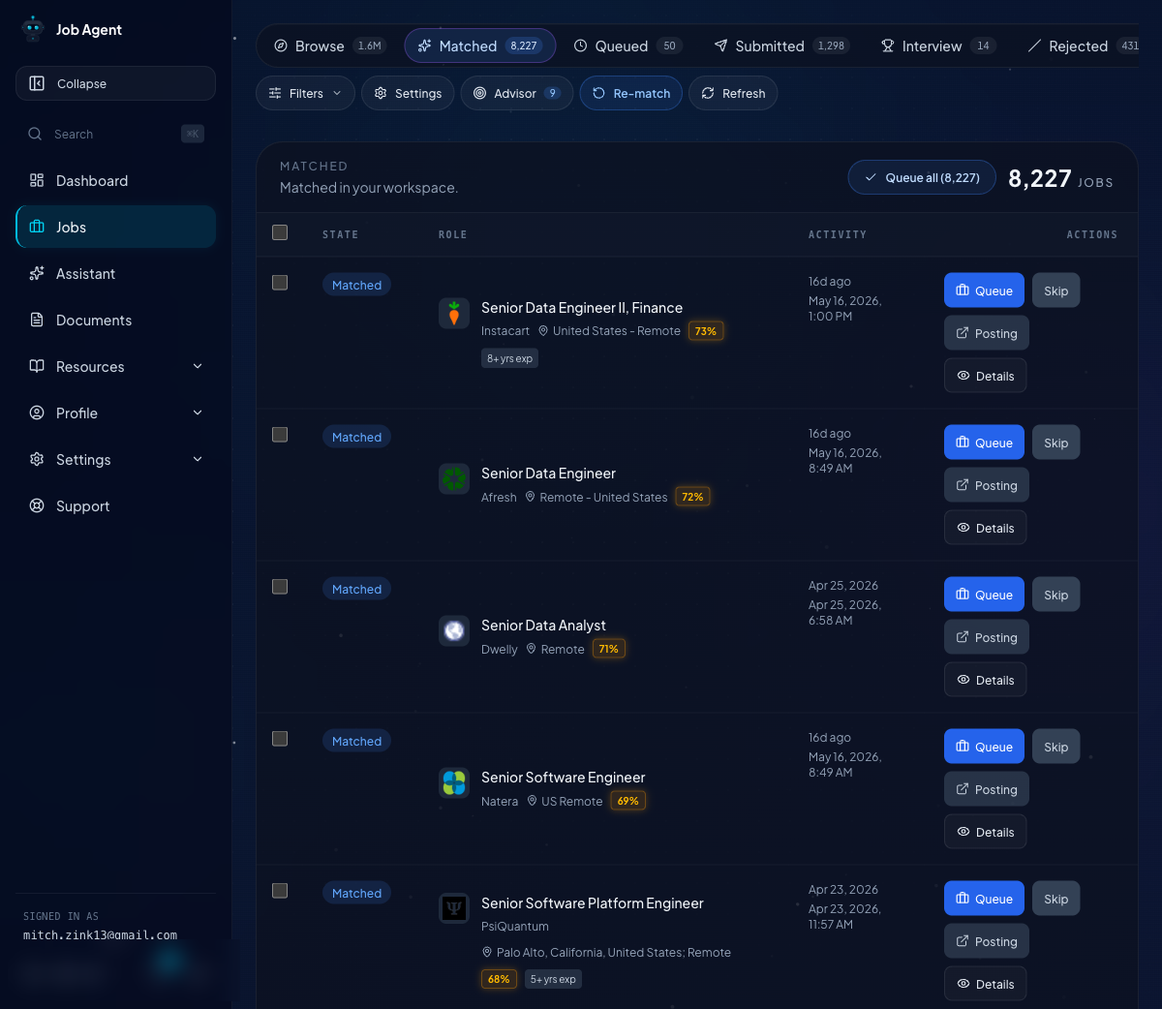Viewport: 1162px width, 1009px height.
Task: Skip the Natera job
Action: click(1056, 747)
